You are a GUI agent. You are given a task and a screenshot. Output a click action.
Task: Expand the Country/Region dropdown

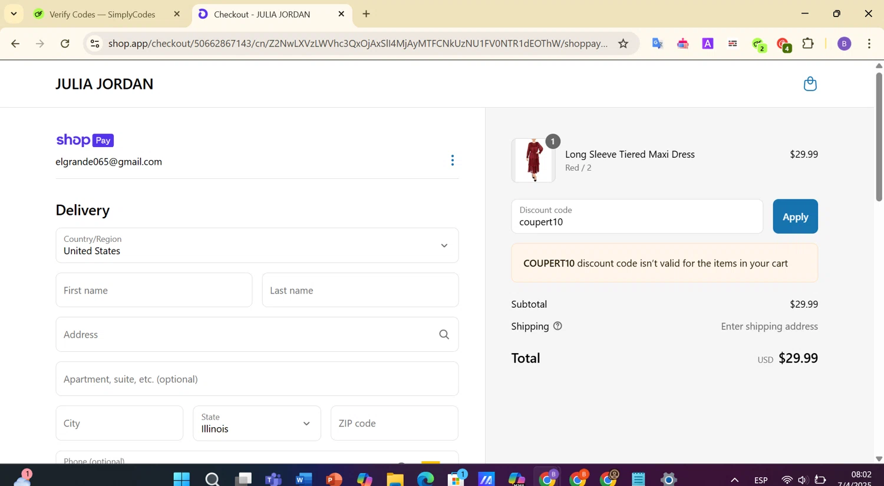257,245
